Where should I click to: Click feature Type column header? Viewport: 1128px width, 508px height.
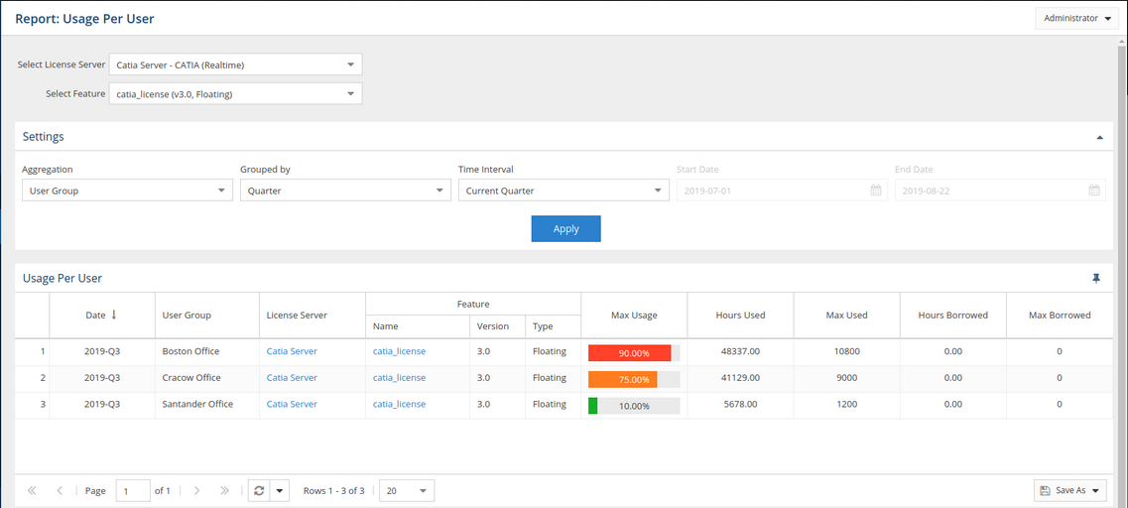tap(554, 326)
